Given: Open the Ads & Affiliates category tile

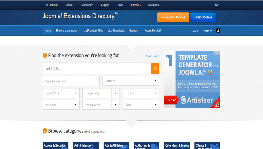Looking at the screenshot, I should point(116,145).
